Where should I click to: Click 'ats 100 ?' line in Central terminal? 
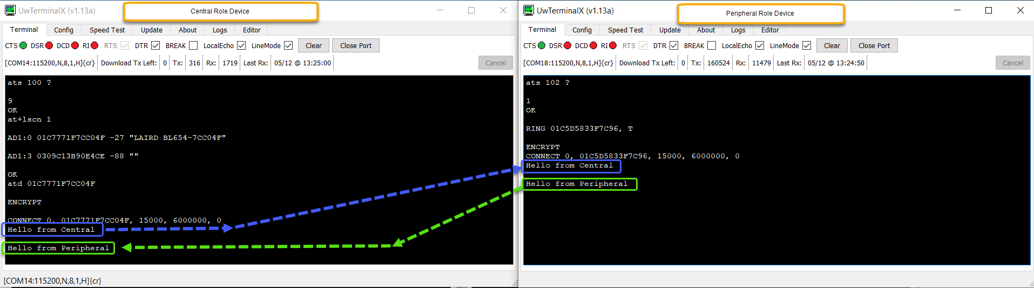[x=29, y=83]
